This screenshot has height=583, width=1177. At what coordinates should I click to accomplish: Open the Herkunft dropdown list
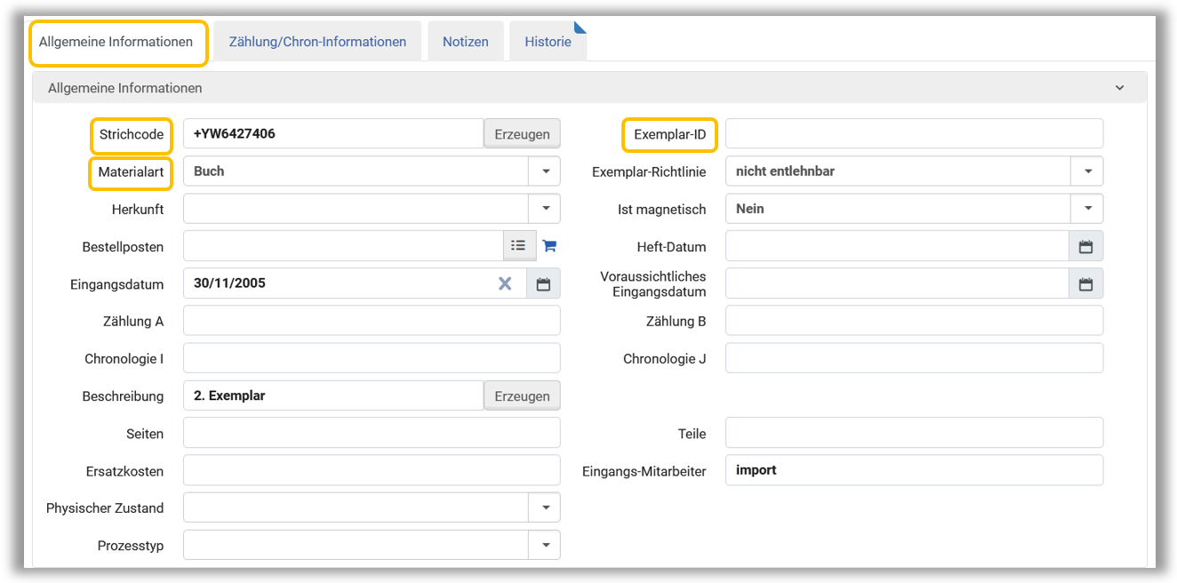(x=544, y=209)
